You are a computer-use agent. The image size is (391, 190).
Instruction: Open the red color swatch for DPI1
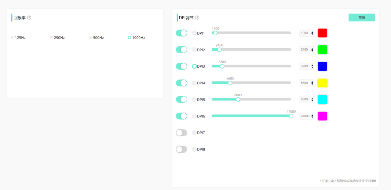(323, 33)
